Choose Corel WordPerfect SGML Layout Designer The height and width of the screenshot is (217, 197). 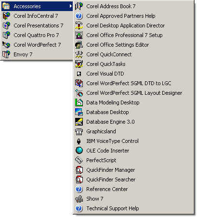point(133,93)
